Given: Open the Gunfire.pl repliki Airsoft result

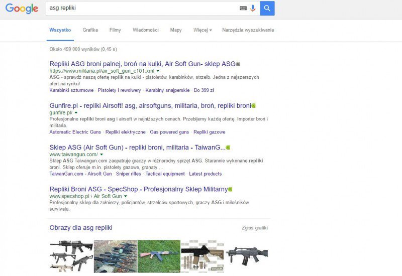Looking at the screenshot, I should coord(150,105).
